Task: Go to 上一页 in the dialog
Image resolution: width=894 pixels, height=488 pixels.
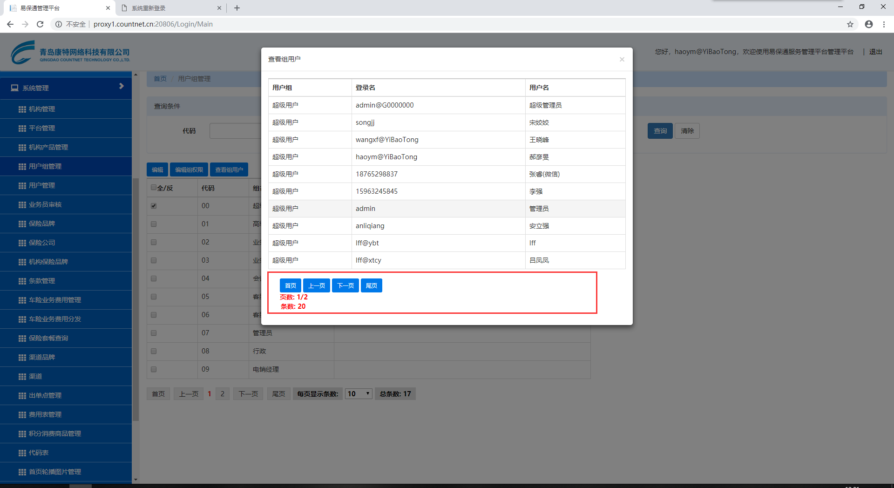Action: [x=317, y=285]
